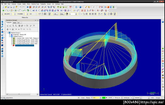The image size is (165, 105).
Task: Collapse the Toolpath Group-1 node
Action: (x=10, y=36)
